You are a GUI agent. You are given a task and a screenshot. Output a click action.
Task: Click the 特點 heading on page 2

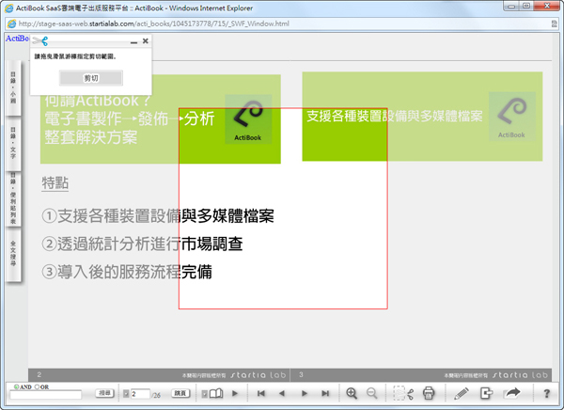point(55,182)
